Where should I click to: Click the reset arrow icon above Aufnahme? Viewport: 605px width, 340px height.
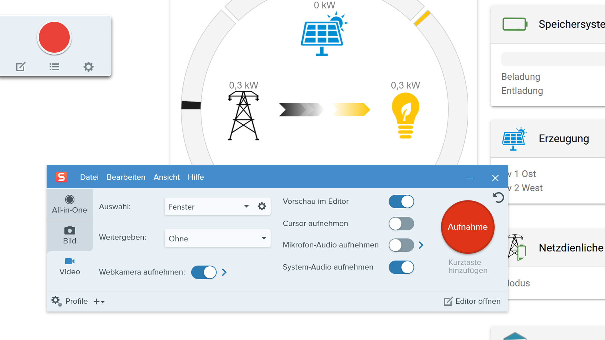click(x=498, y=198)
